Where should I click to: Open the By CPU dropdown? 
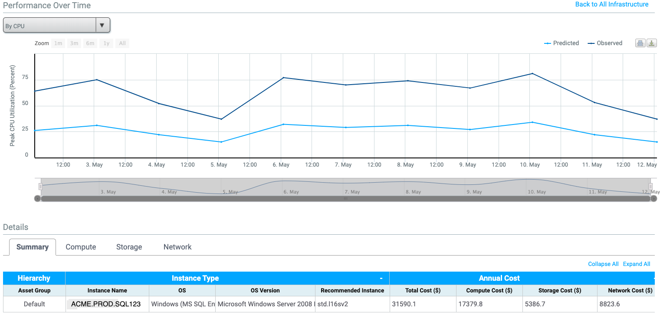click(56, 26)
